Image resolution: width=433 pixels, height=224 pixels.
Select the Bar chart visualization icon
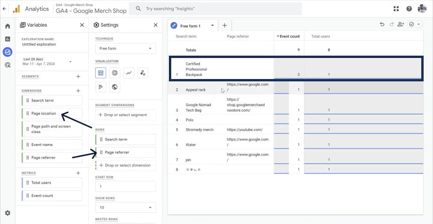(x=101, y=87)
